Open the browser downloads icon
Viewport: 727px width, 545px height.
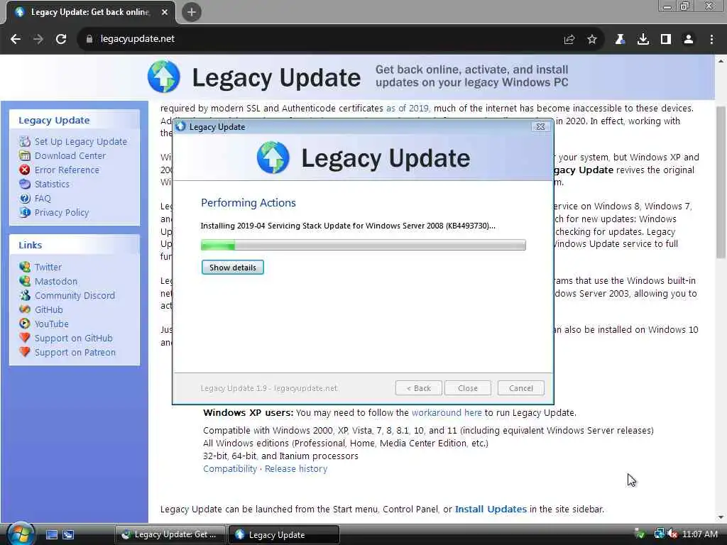click(643, 40)
